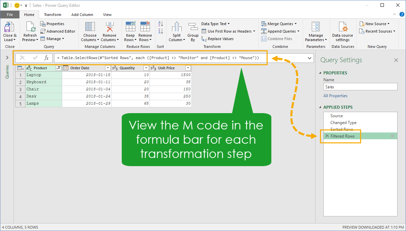Delete the Filtered Rows step

pyautogui.click(x=327, y=136)
